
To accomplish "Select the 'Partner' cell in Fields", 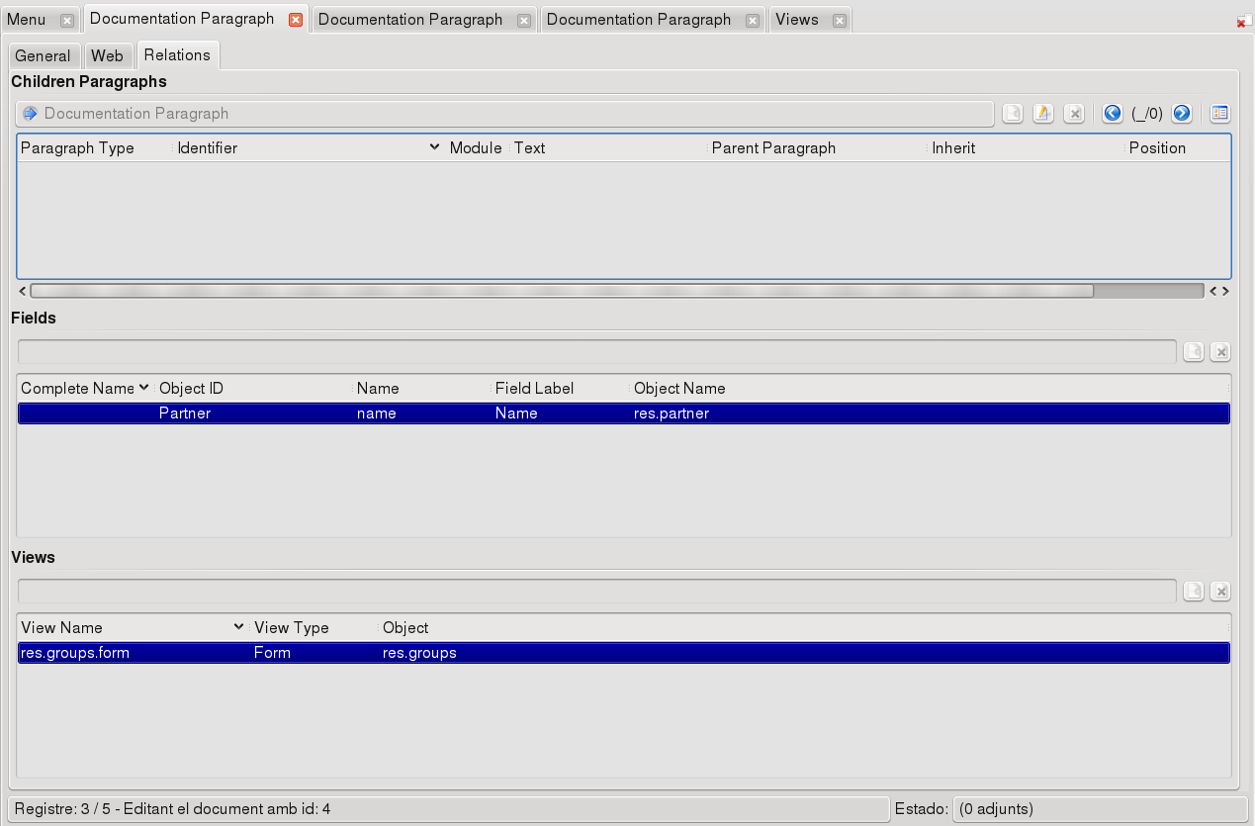I will tap(185, 413).
